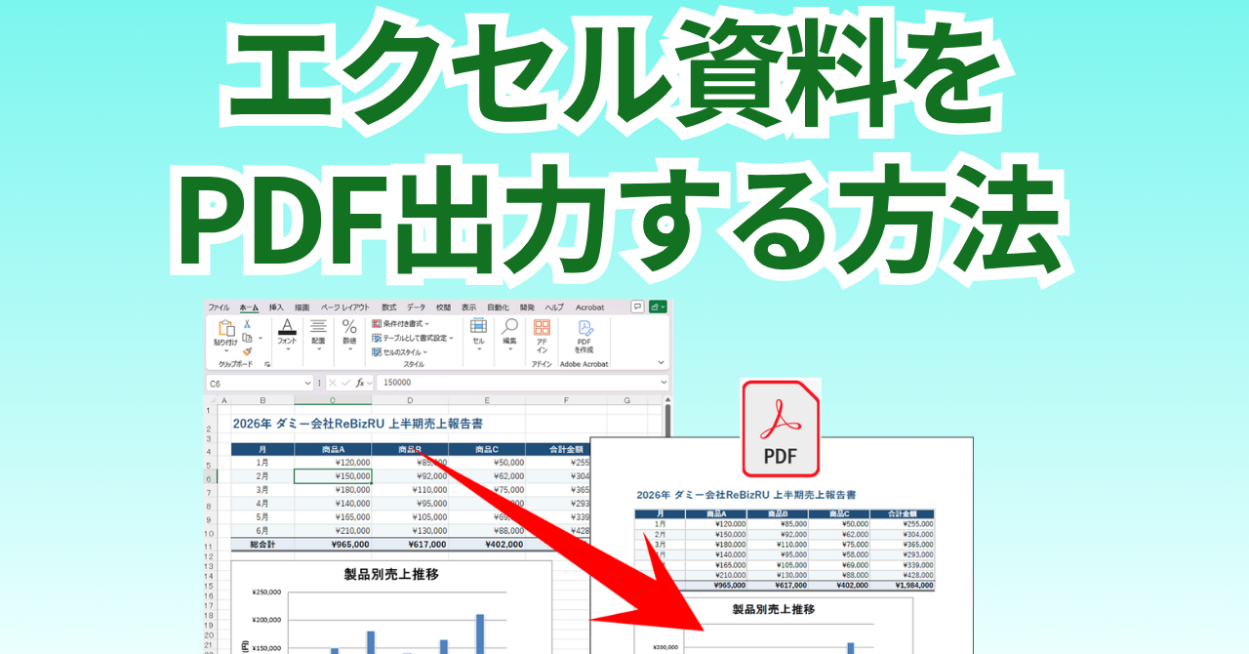Expand the formula bar with its chevron

coord(664,383)
